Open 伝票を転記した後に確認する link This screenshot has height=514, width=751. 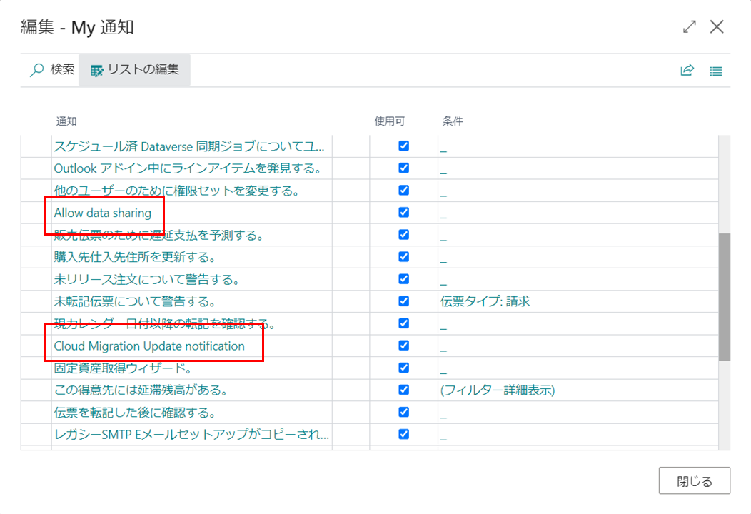[x=135, y=413]
